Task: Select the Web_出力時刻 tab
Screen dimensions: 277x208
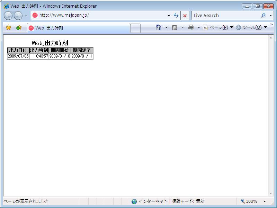Action: [79, 28]
